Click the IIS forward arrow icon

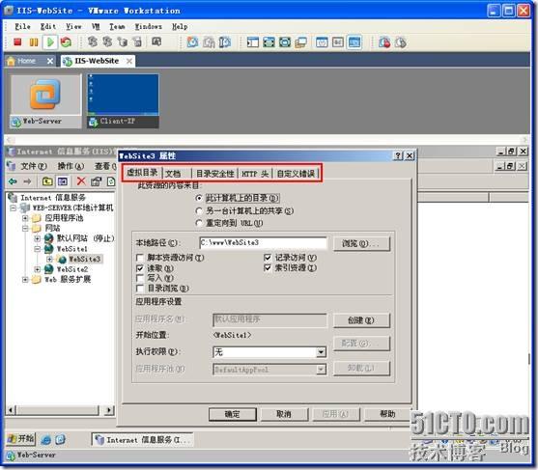[x=27, y=181]
